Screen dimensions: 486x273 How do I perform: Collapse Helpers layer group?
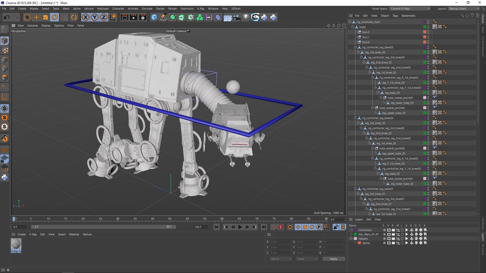[x=351, y=239]
